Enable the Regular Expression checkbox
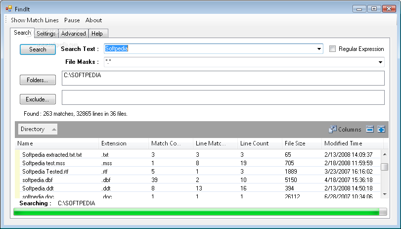 (332, 49)
